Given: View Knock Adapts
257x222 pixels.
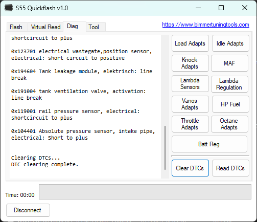Looking at the screenshot, I should [190, 63].
